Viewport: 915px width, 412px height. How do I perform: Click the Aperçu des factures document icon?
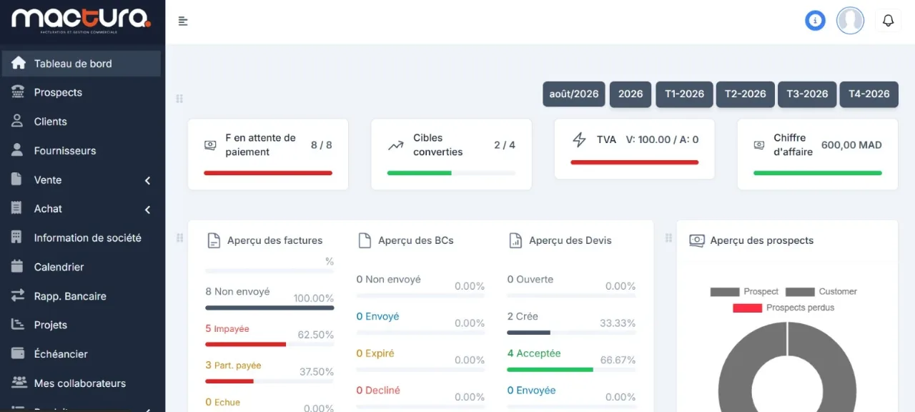click(x=213, y=240)
